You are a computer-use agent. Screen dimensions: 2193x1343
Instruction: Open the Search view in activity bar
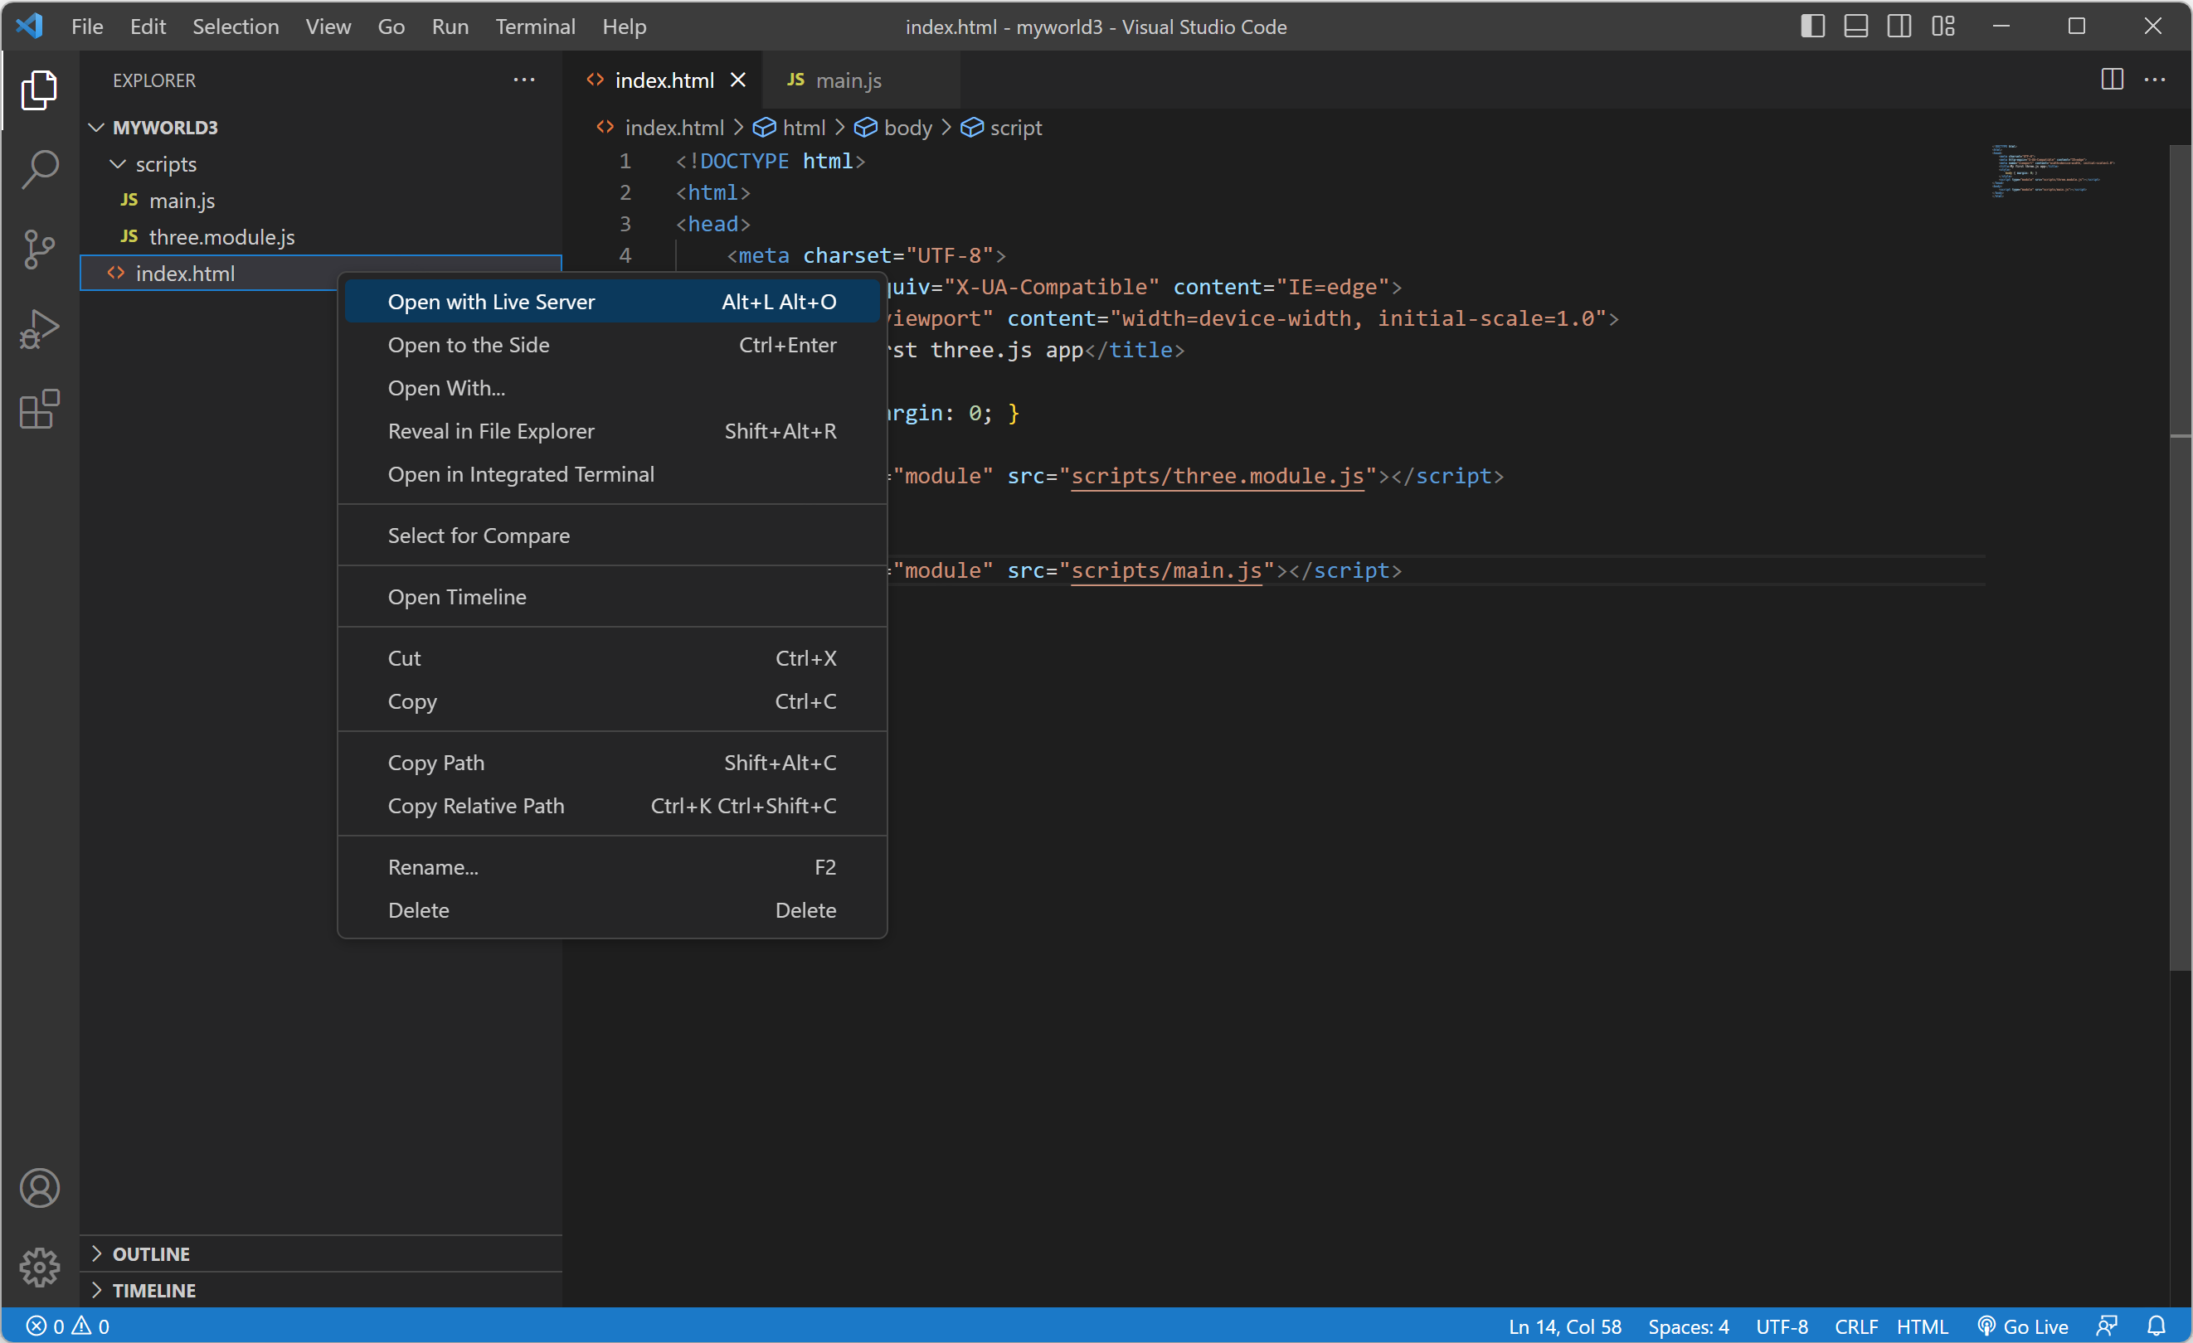[x=39, y=168]
